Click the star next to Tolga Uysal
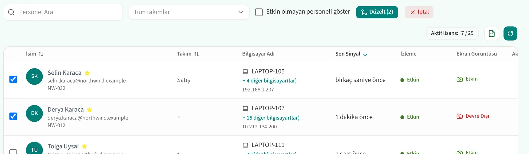The image size is (529, 154). pyautogui.click(x=84, y=146)
